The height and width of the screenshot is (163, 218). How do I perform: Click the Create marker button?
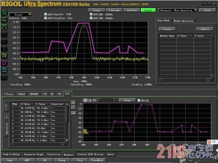click(167, 29)
